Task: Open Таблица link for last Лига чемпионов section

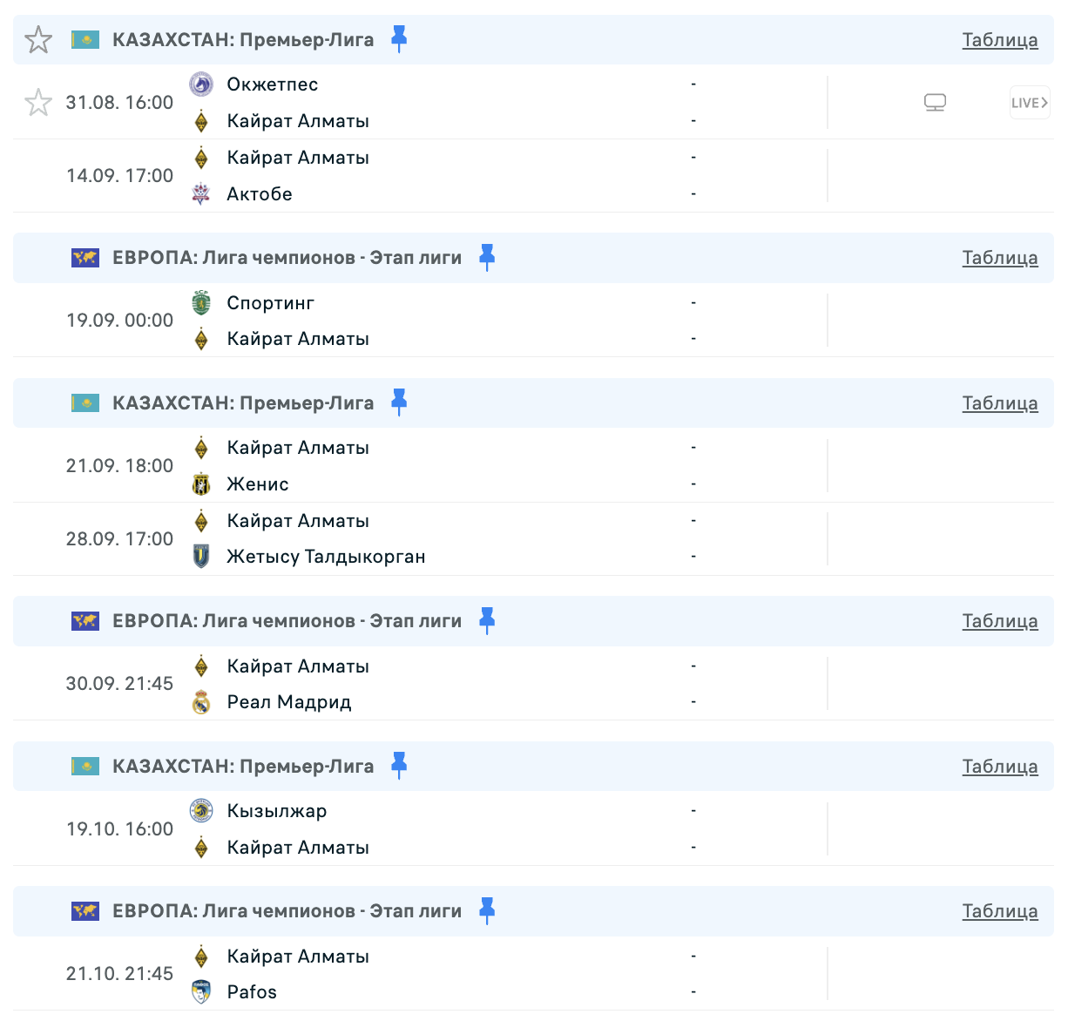Action: pyautogui.click(x=1000, y=911)
